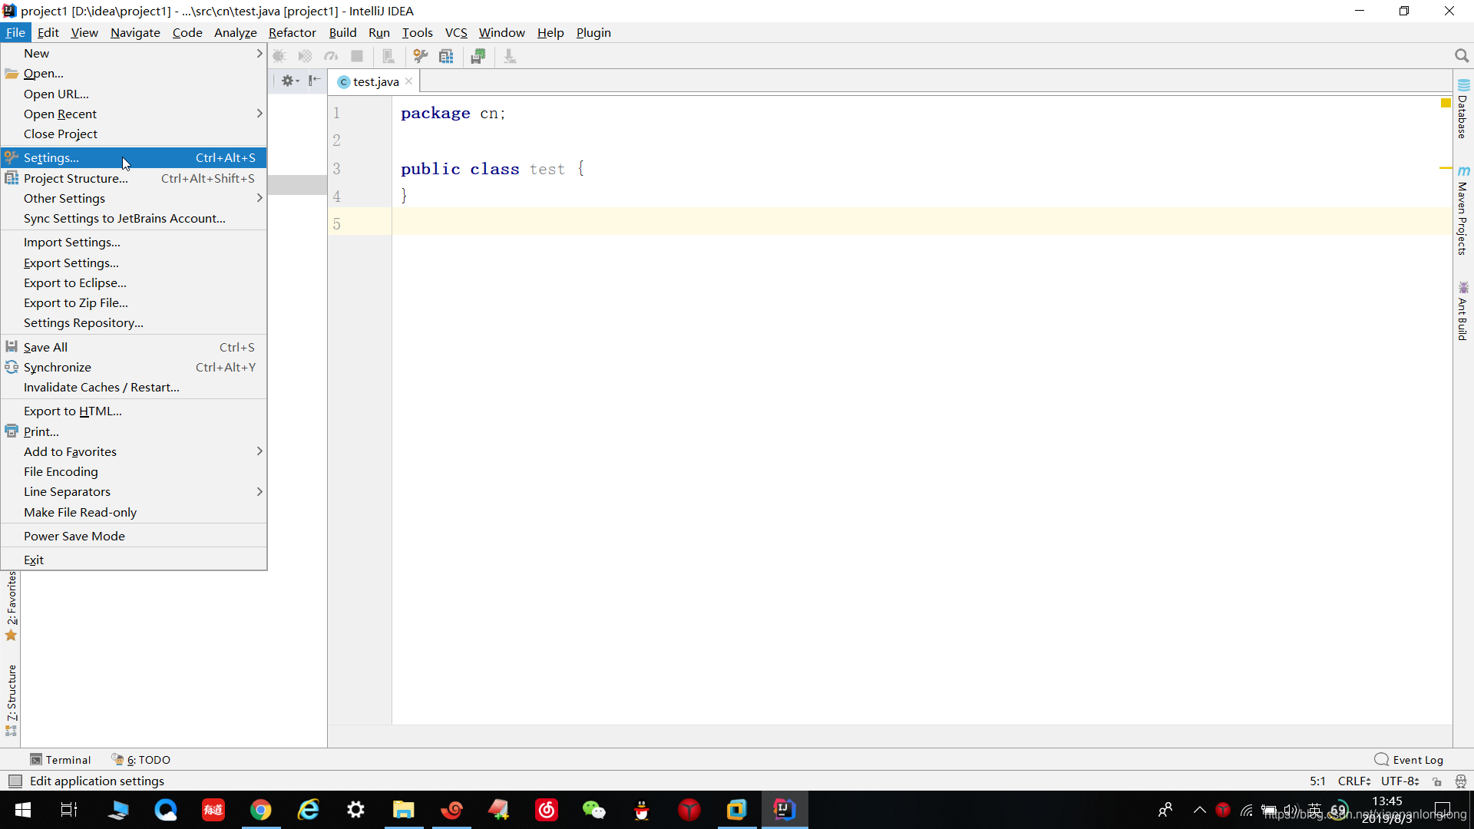Click Sync Settings to JetBrains Account
Screen dimensions: 1474x829
(134, 218)
